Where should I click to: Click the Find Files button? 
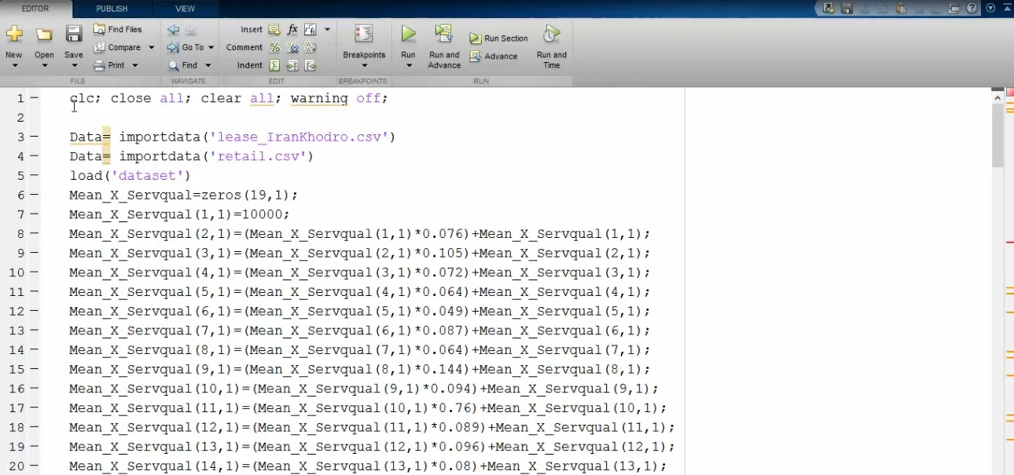coord(118,29)
